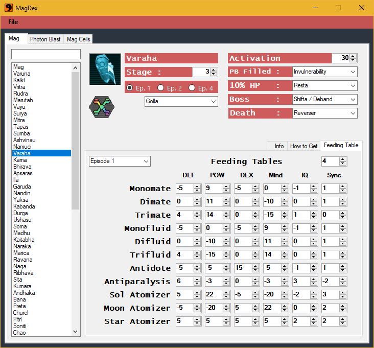Open the File menu

(x=13, y=22)
